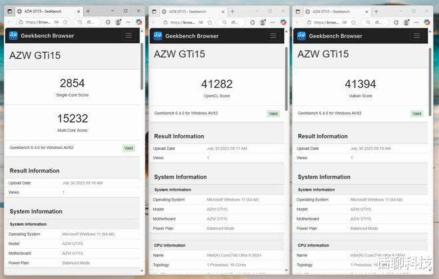Screen dimensions: 439x279
Task: Open a new tab in OpenCL window
Action: tap(232, 11)
